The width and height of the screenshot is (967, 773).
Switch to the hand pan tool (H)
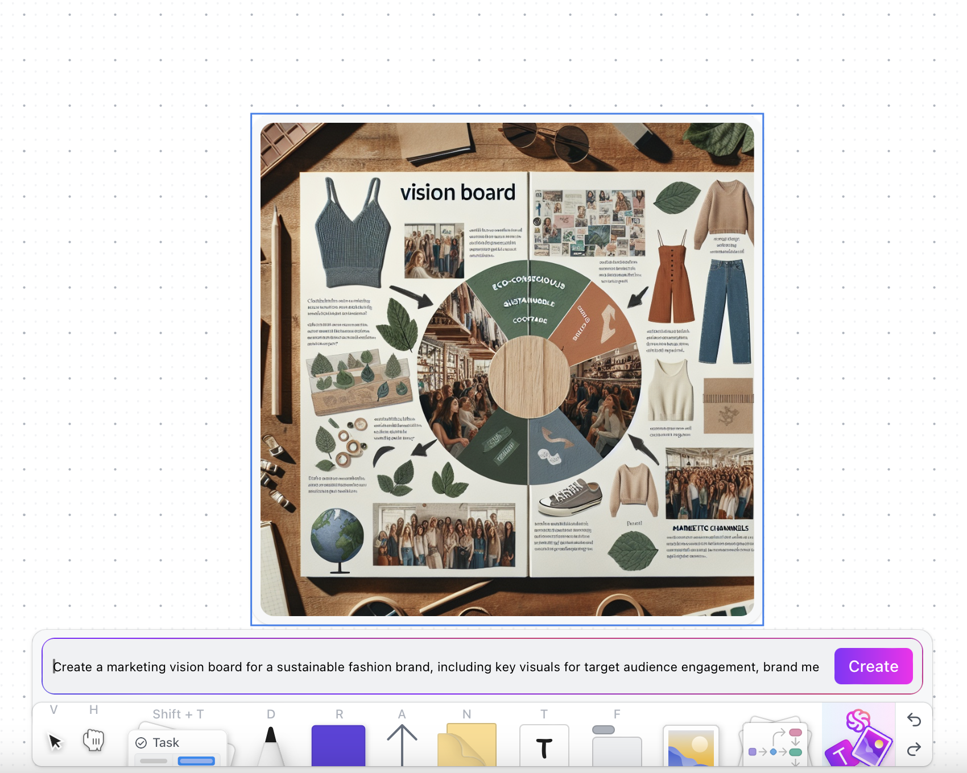94,739
